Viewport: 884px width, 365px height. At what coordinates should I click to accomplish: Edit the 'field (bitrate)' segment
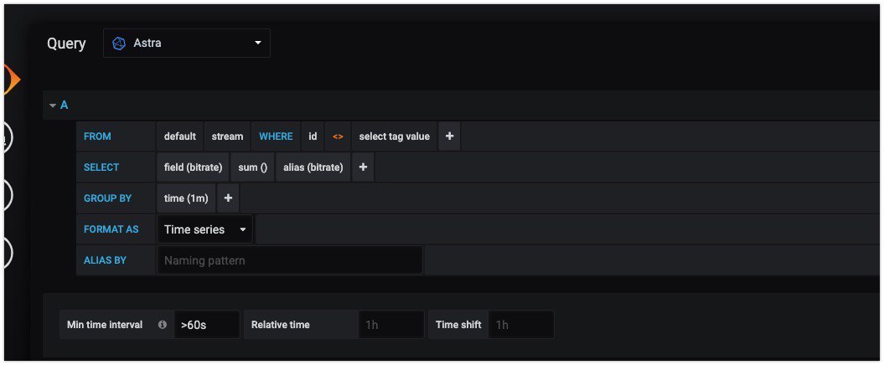click(193, 167)
